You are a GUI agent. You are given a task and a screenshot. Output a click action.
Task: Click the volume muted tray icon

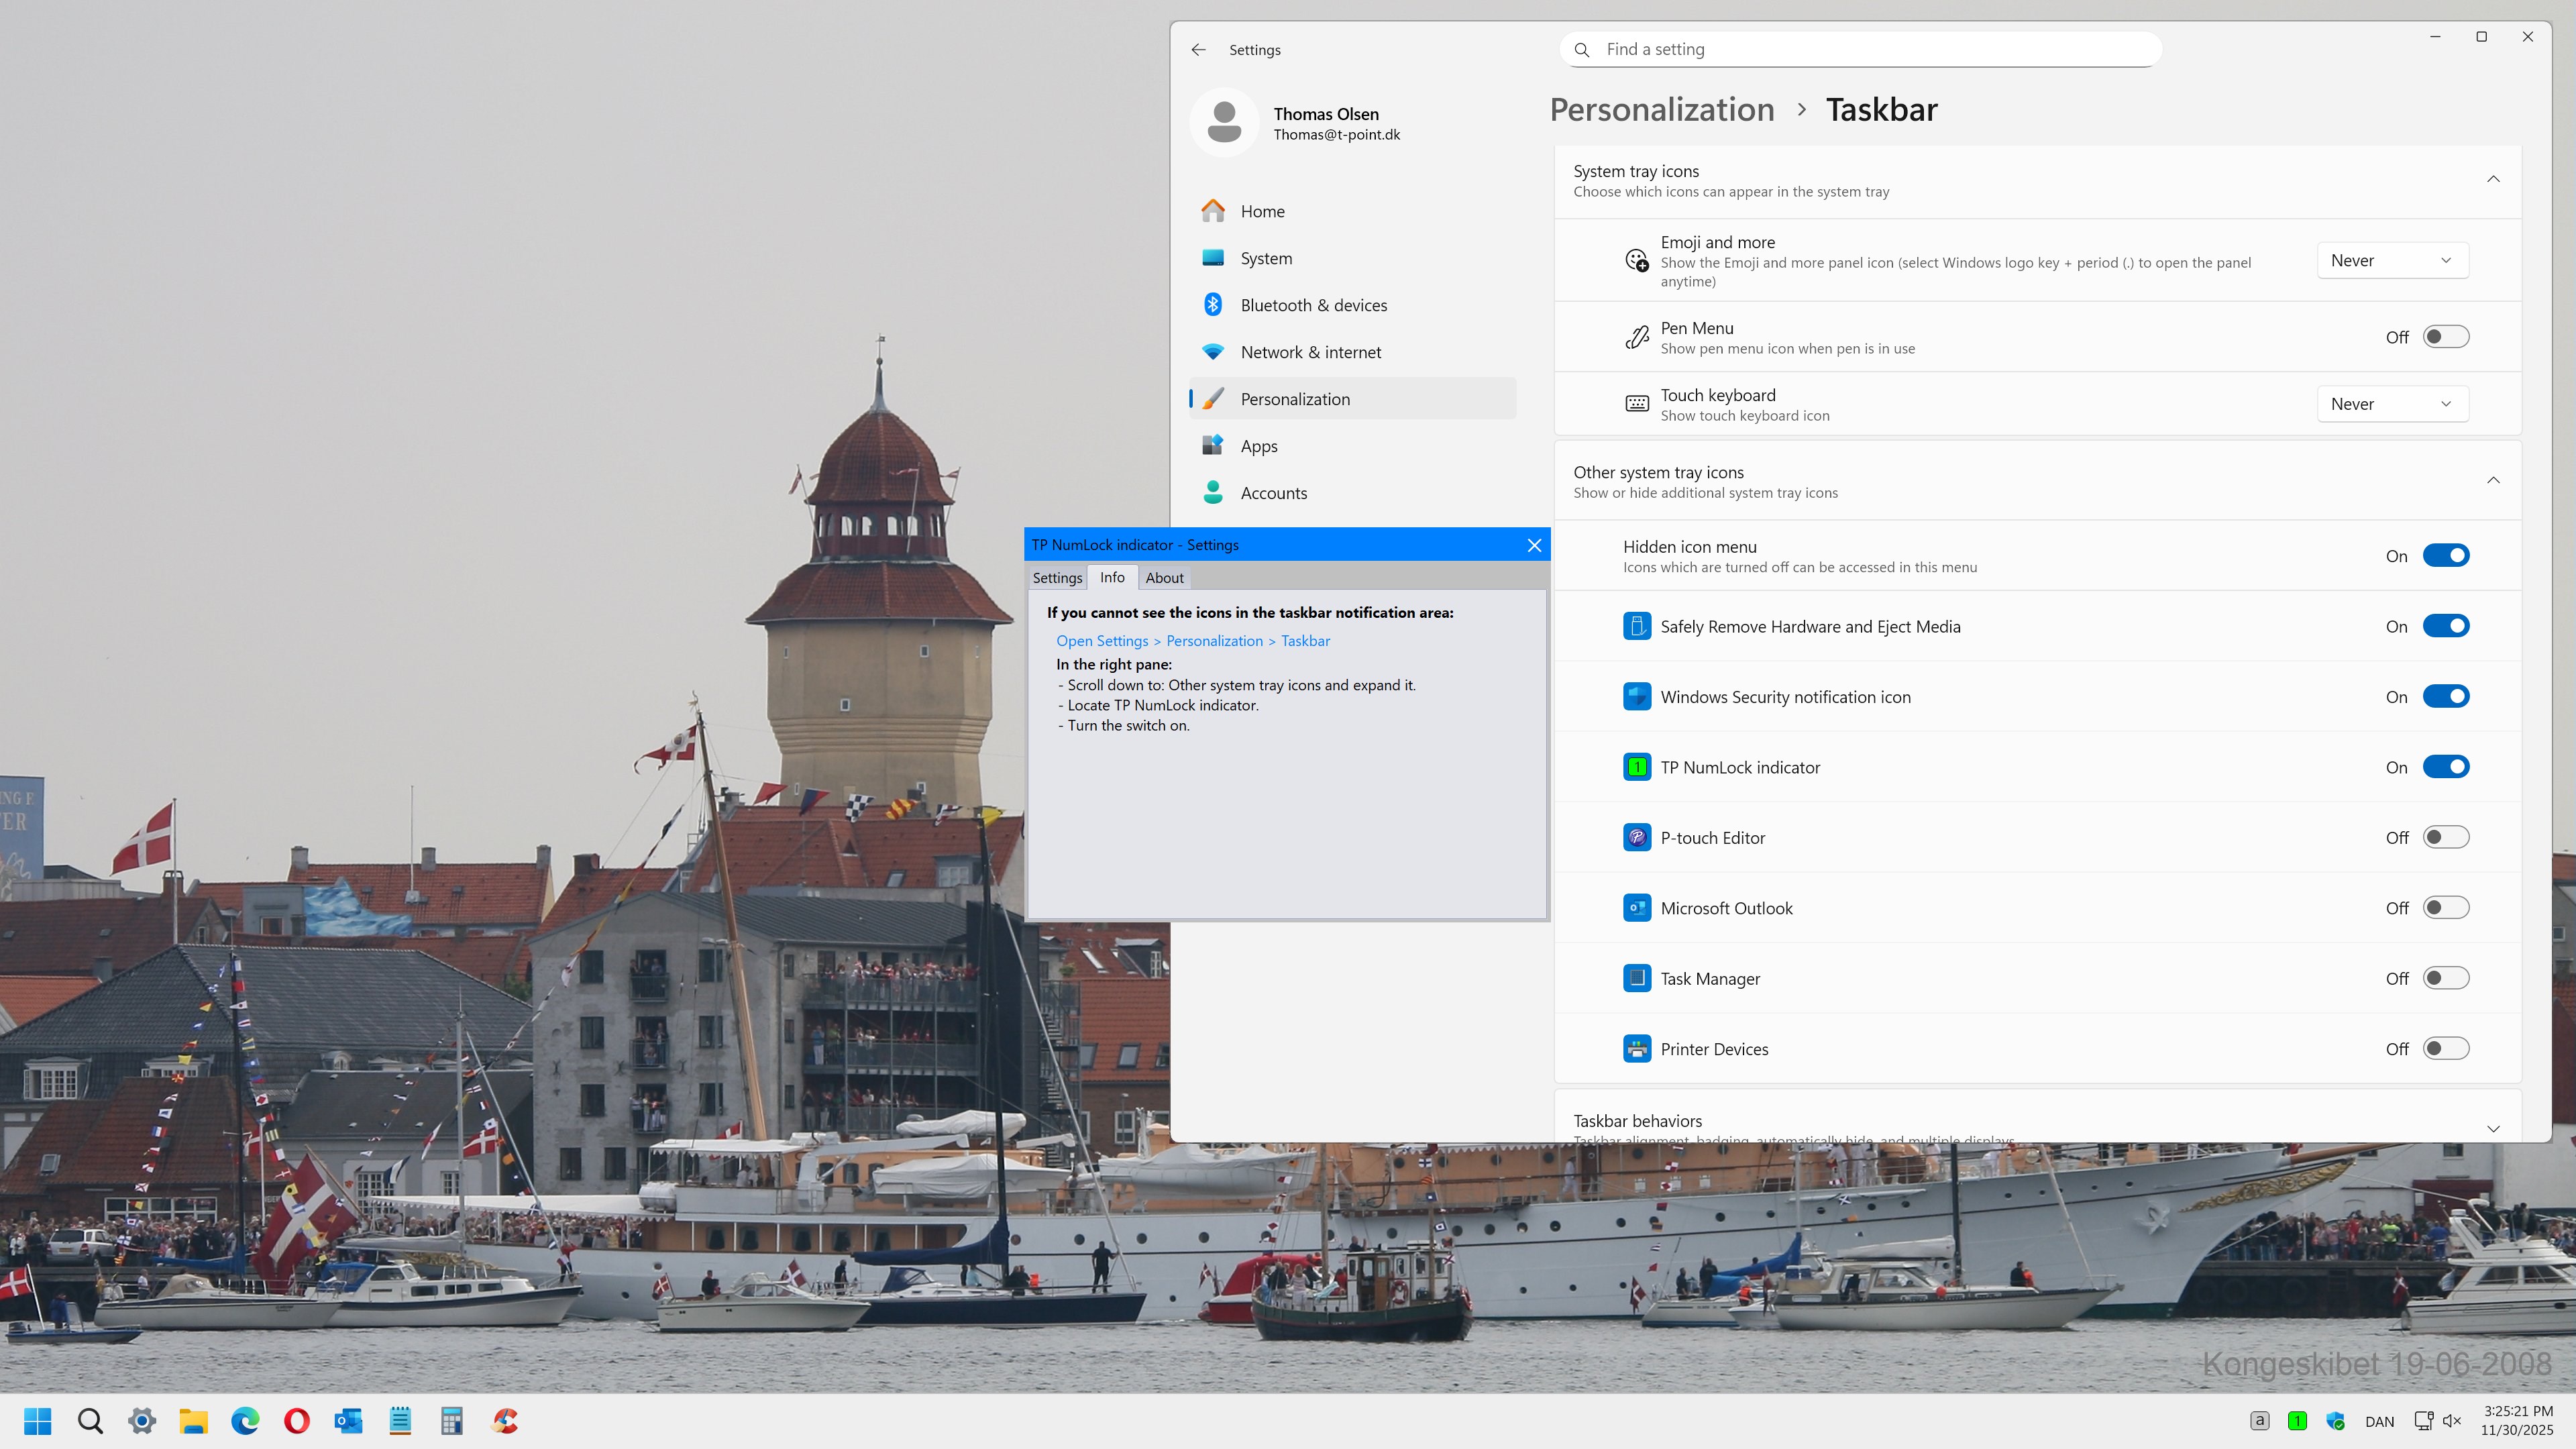point(2452,1421)
